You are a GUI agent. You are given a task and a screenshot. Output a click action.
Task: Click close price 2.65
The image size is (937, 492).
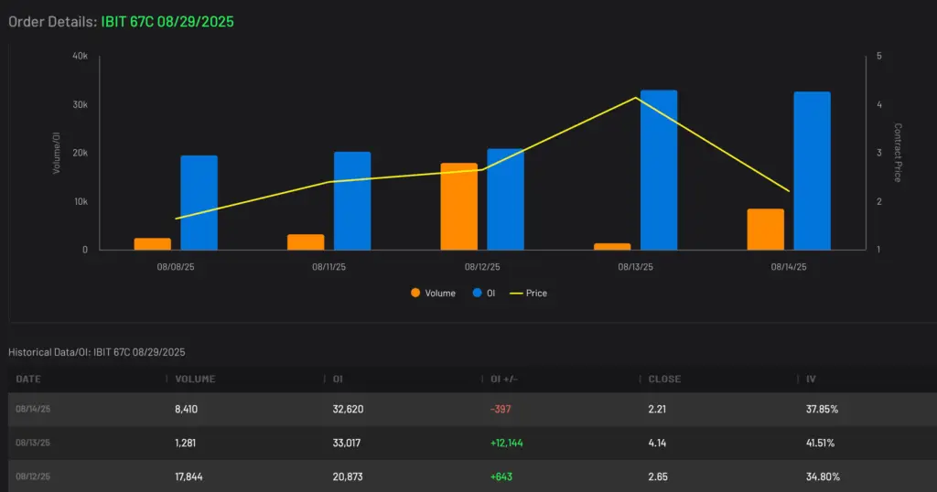(658, 476)
